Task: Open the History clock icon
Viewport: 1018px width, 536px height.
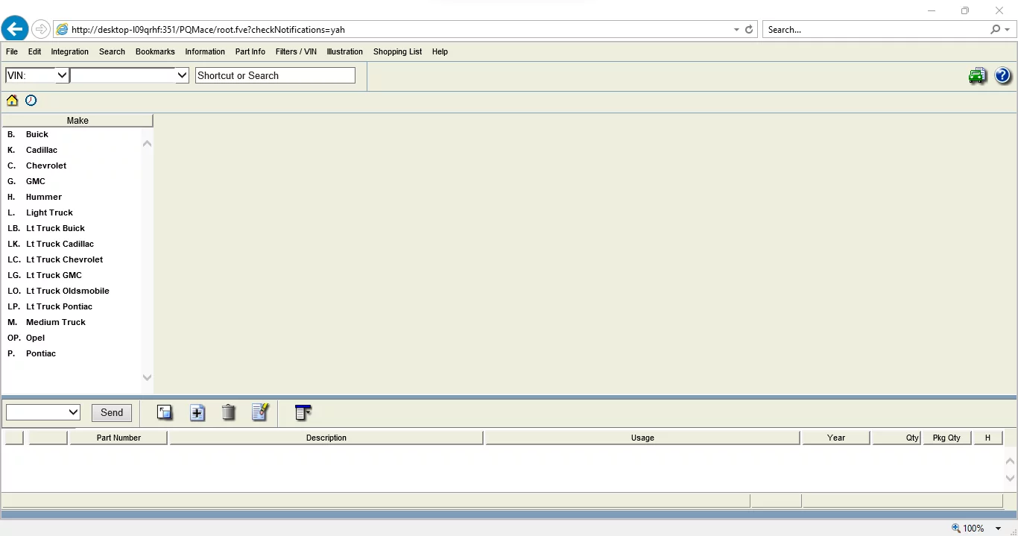Action: (31, 101)
